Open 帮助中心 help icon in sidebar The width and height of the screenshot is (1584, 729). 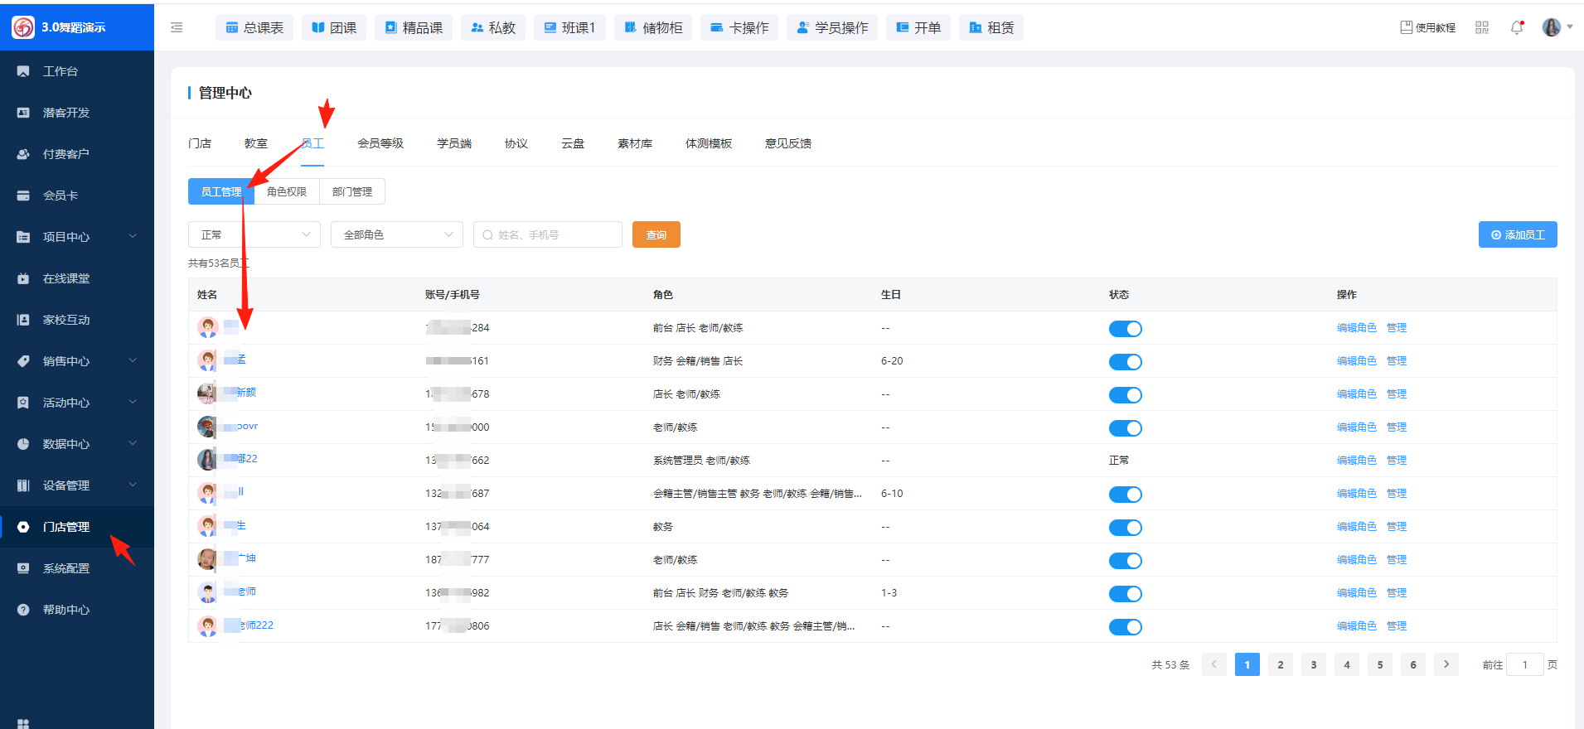tap(23, 610)
